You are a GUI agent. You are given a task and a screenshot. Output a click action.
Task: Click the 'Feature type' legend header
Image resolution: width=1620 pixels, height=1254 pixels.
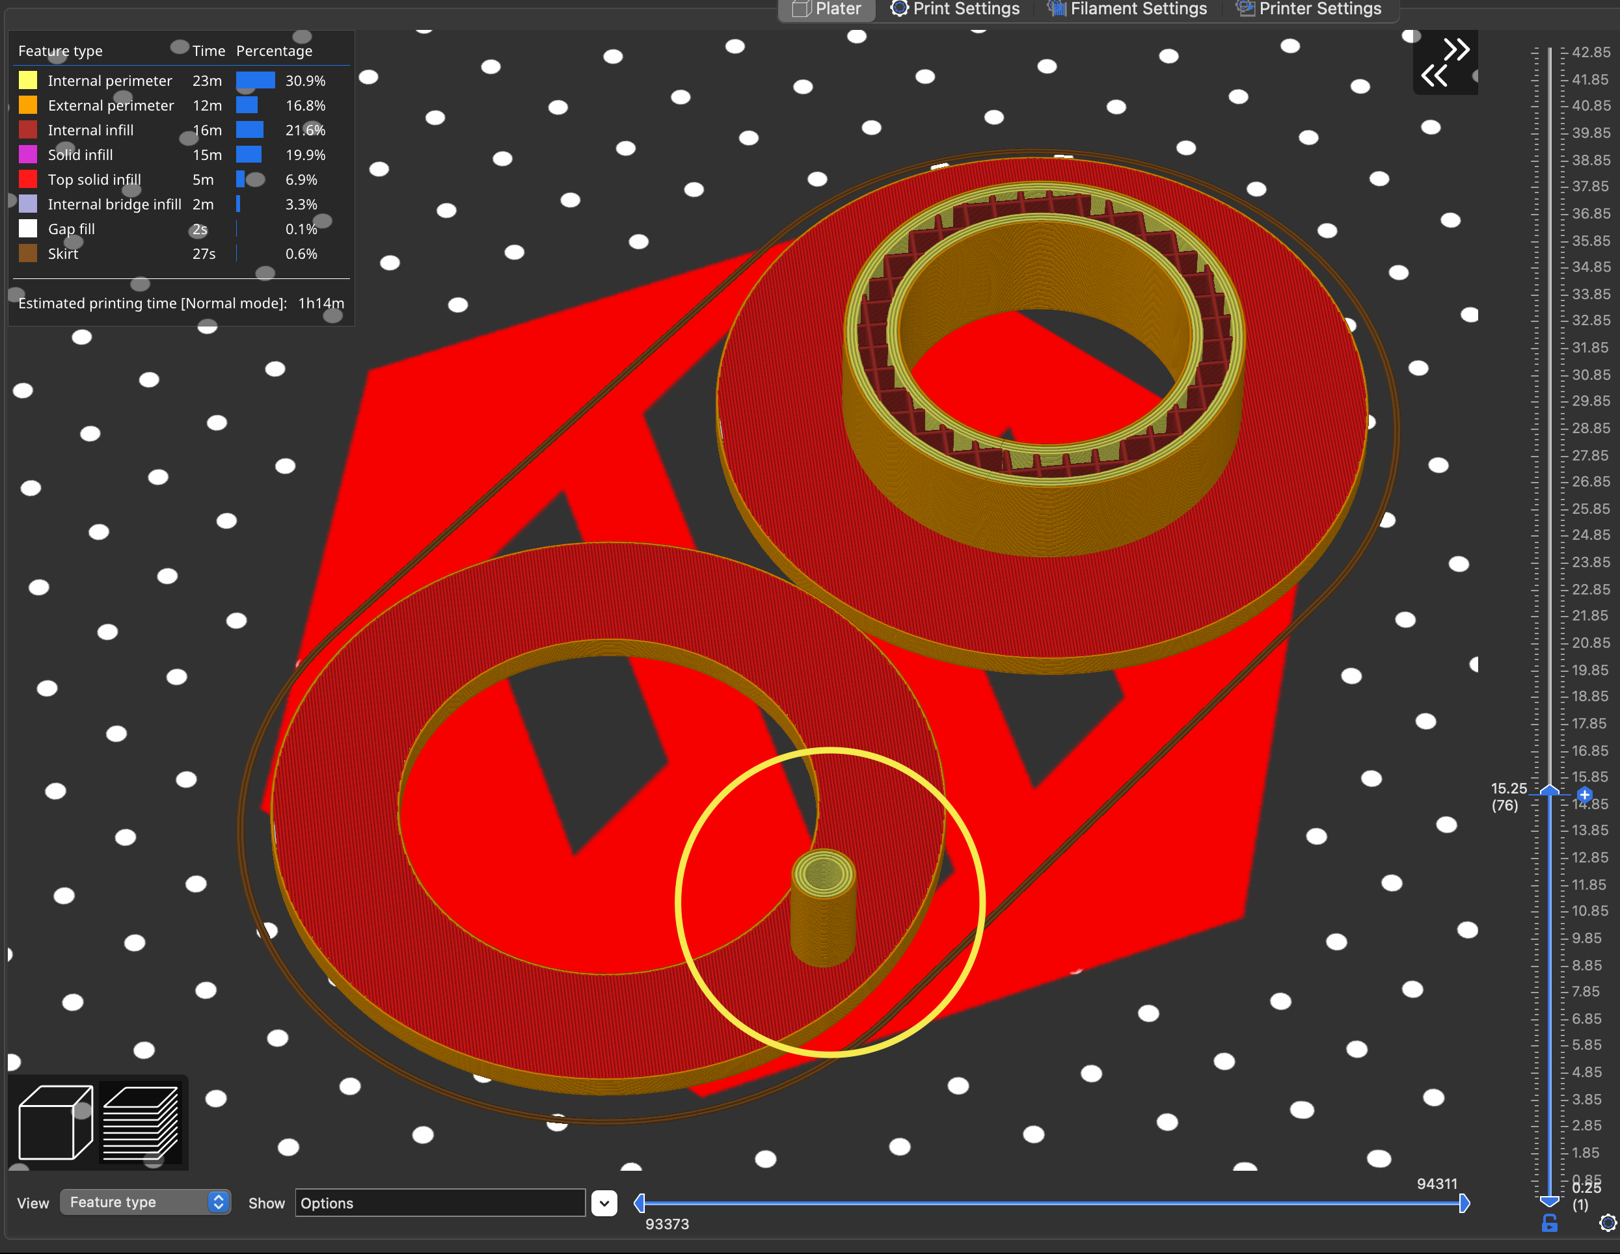60,51
